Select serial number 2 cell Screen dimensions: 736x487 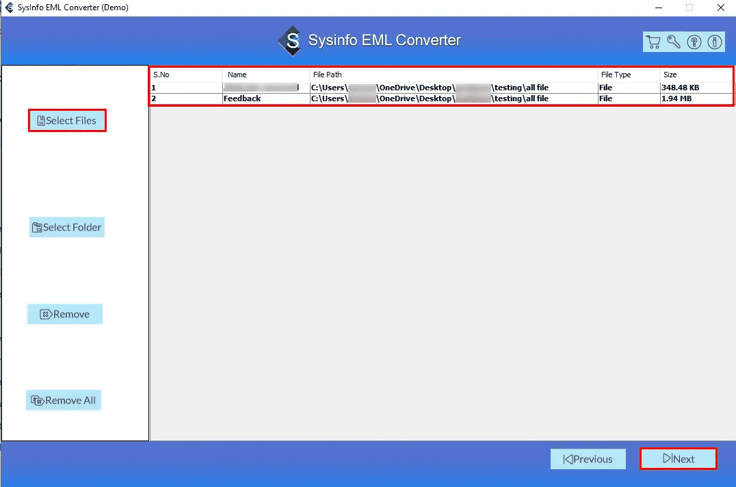pyautogui.click(x=186, y=98)
